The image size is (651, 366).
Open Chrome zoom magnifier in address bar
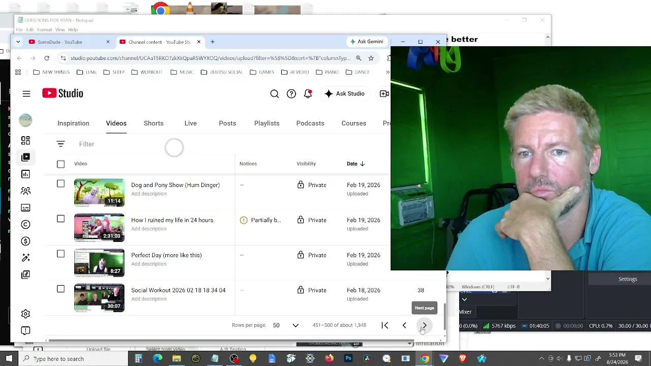pos(359,58)
